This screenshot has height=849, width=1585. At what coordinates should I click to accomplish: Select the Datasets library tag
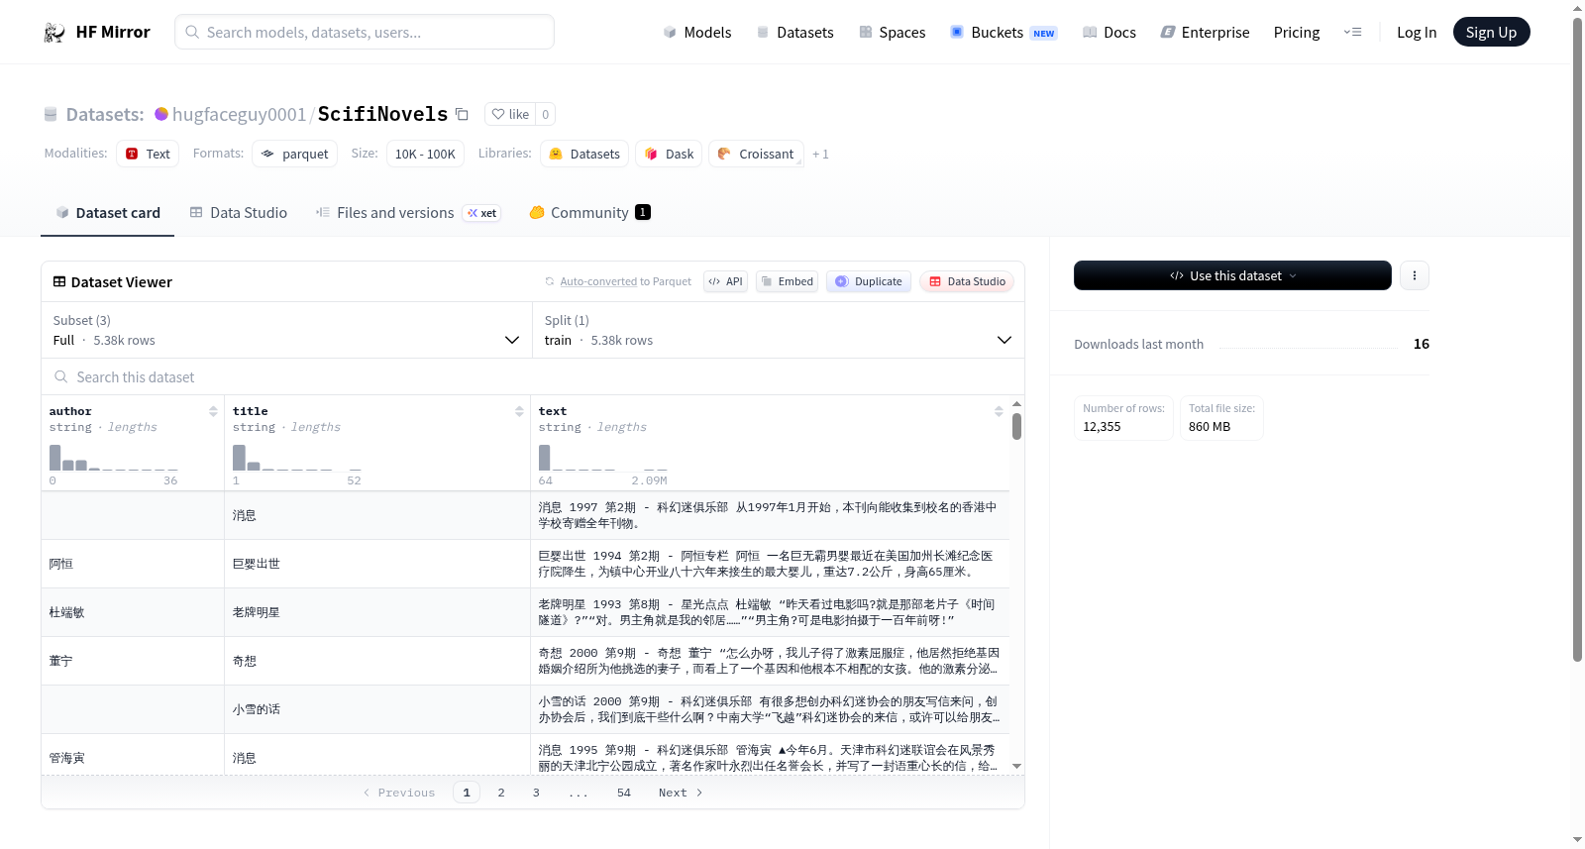pos(584,154)
